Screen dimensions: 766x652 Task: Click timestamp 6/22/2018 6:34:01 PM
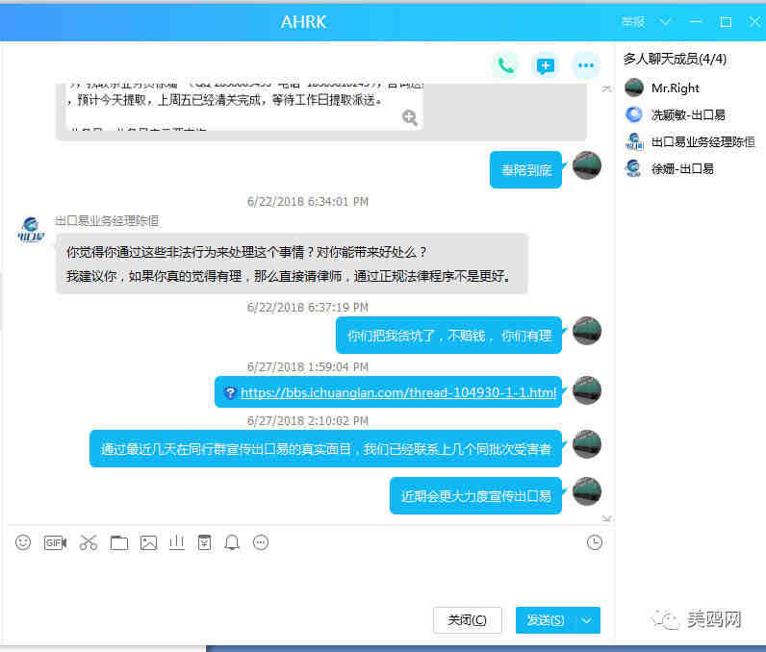[308, 201]
